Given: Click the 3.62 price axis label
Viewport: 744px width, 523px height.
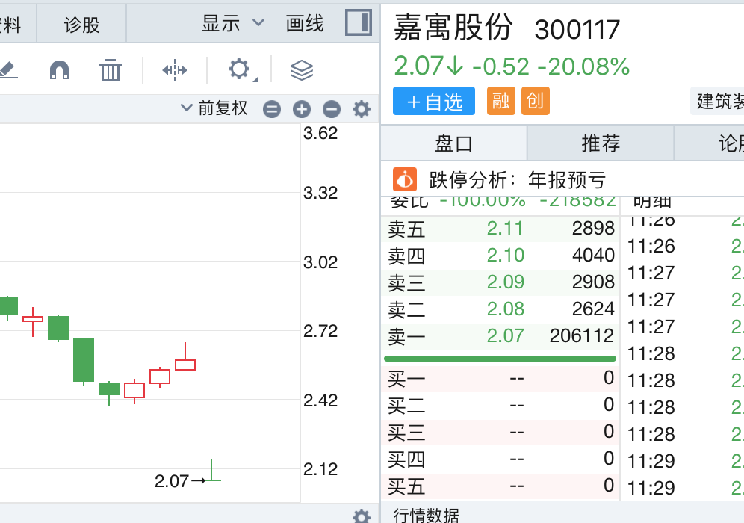Looking at the screenshot, I should [320, 133].
